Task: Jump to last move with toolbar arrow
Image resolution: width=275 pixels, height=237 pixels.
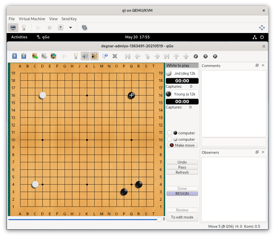Action: click(x=166, y=56)
